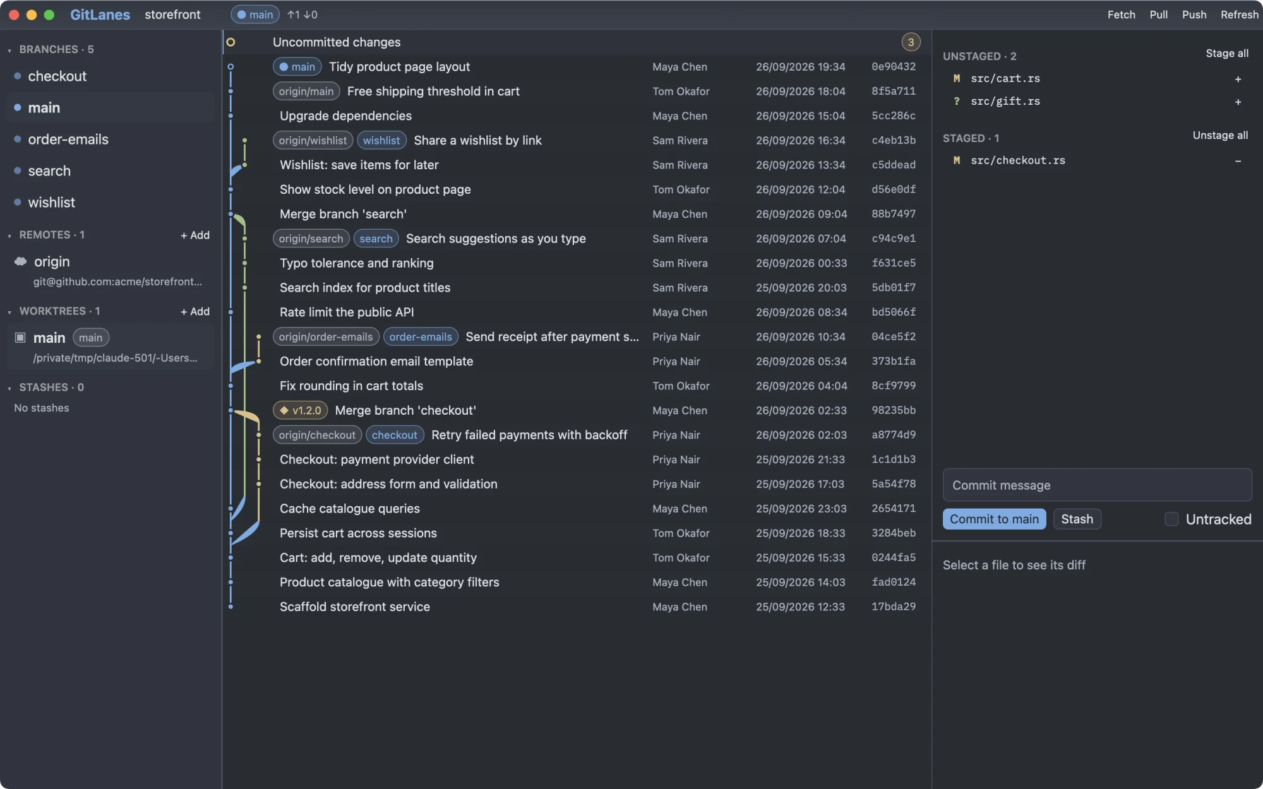Click Stage all
The image size is (1263, 789).
pyautogui.click(x=1226, y=54)
